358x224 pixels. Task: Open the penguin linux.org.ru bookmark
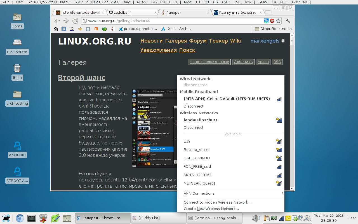point(112,29)
